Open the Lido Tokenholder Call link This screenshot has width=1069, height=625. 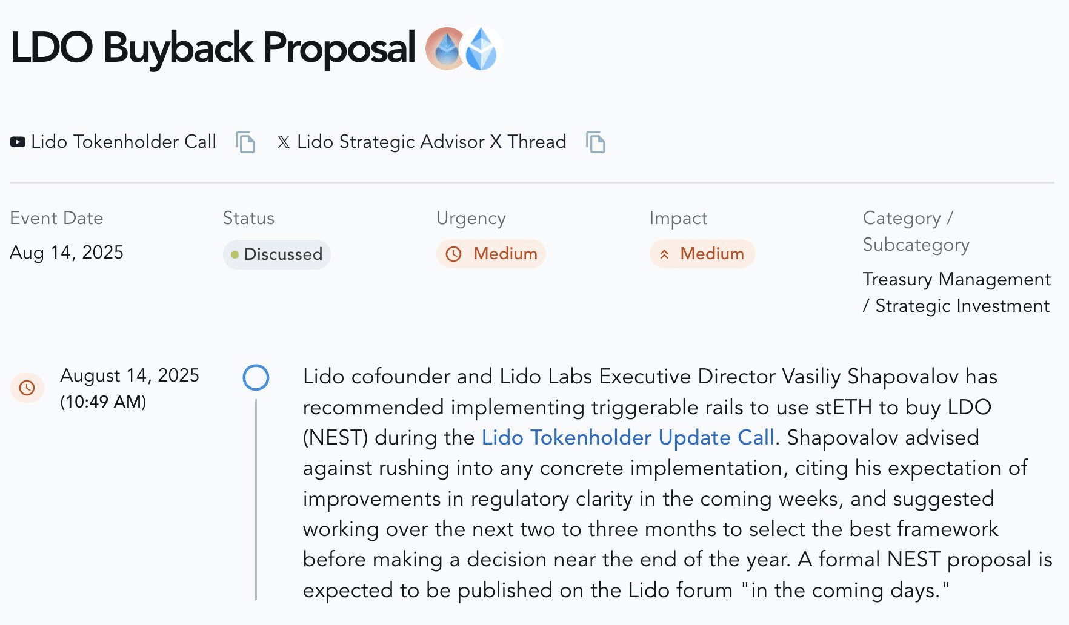pyautogui.click(x=123, y=142)
